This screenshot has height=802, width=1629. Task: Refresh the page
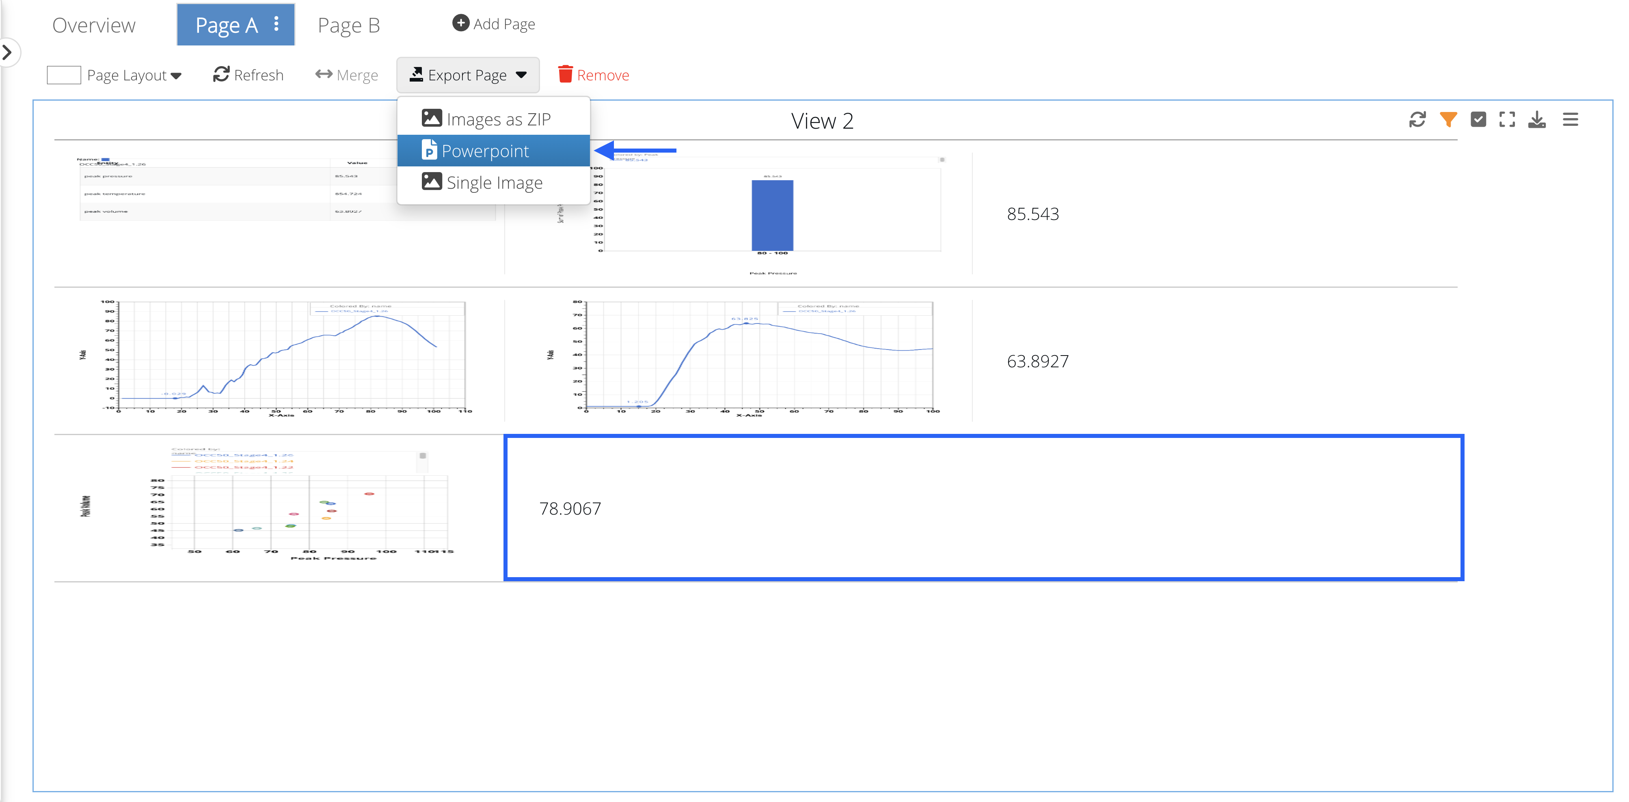pyautogui.click(x=248, y=75)
